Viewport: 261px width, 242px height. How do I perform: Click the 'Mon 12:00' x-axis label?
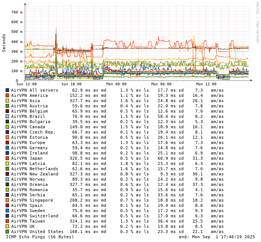206,84
